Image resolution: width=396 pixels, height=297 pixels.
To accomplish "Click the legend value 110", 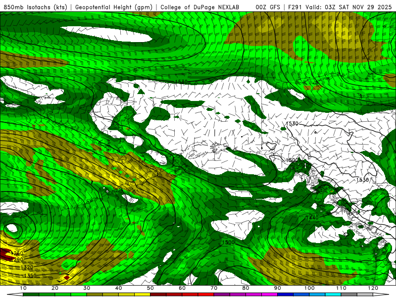I will [341, 288].
